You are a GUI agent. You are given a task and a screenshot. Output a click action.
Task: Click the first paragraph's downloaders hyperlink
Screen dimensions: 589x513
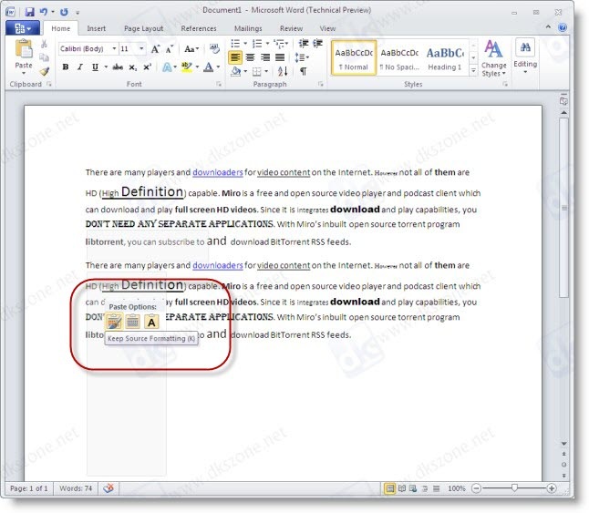218,172
